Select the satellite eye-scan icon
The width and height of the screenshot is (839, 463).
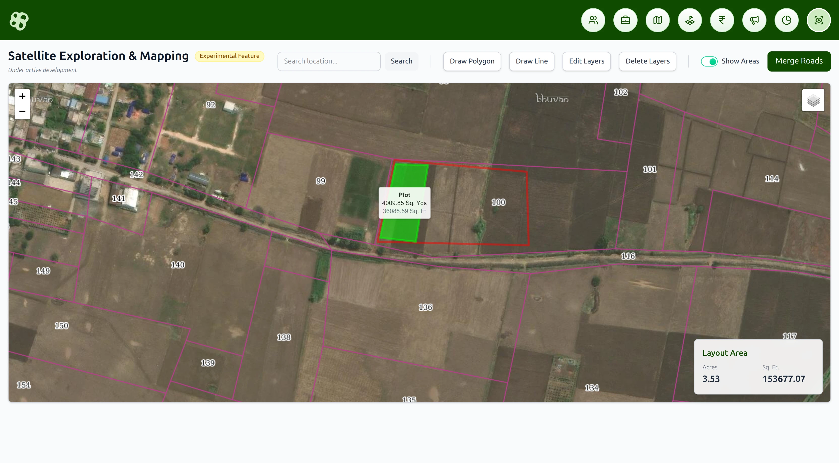819,20
